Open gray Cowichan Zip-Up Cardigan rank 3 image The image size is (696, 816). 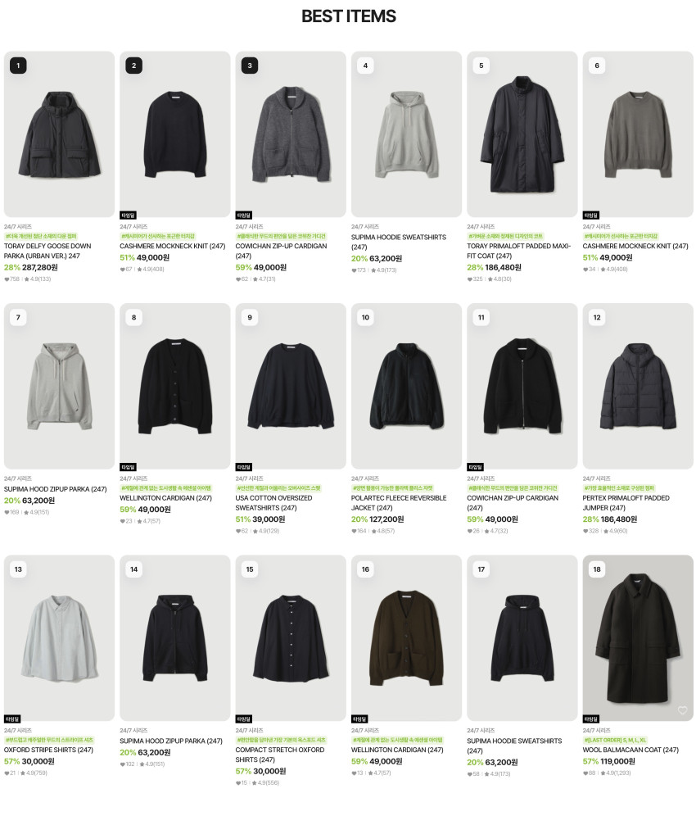pyautogui.click(x=290, y=134)
